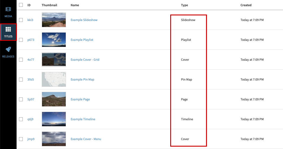Open the 5p97 ID link
Image resolution: width=283 pixels, height=149 pixels.
point(31,99)
